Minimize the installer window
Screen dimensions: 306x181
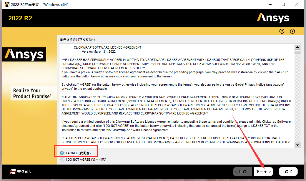(x=270, y=4)
